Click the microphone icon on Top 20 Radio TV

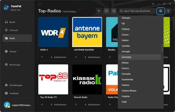pos(51,105)
